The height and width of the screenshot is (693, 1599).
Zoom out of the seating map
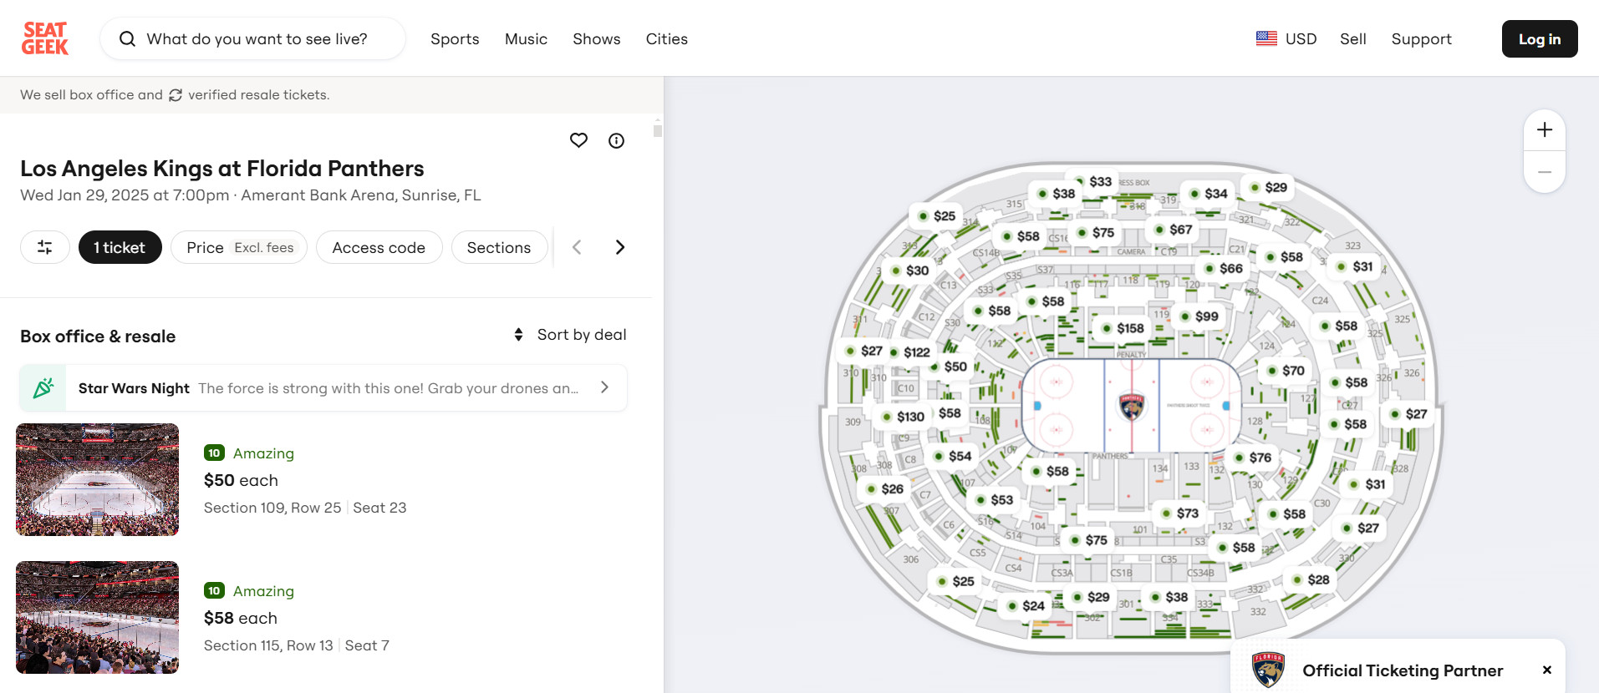(1544, 172)
